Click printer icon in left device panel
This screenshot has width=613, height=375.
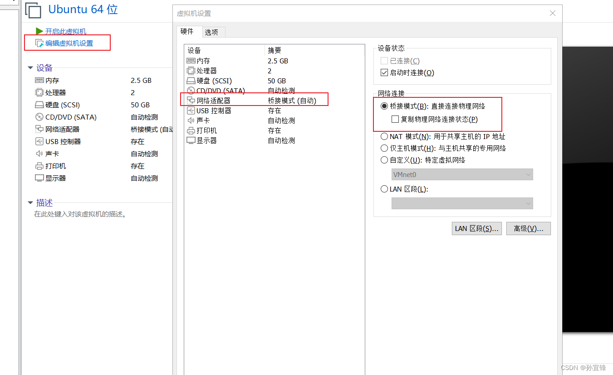(39, 166)
